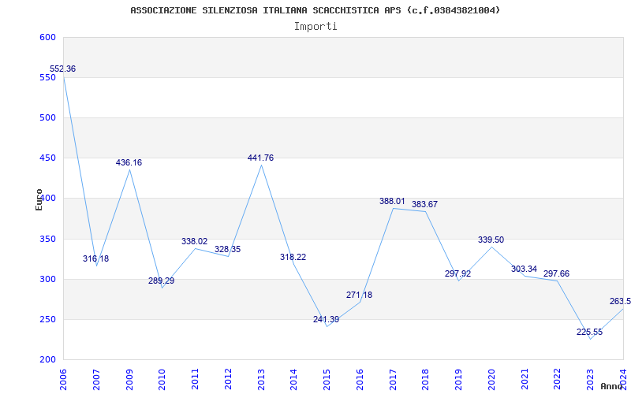The width and height of the screenshot is (631, 394).
Task: Click the Importi chart subtitle
Action: 315,26
